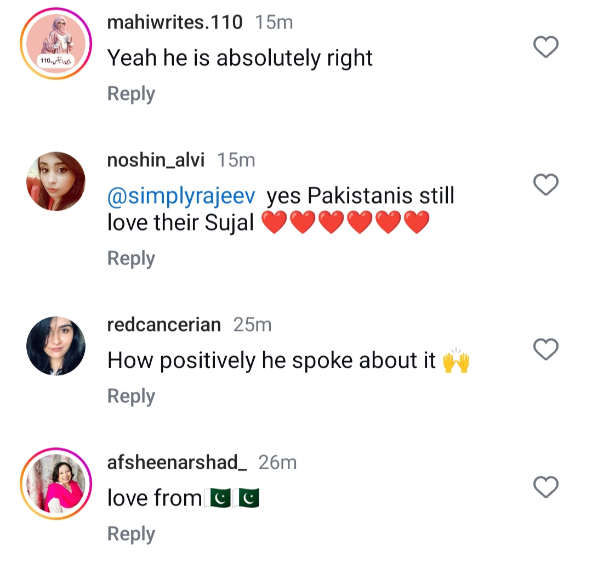Viewport: 592px width, 573px height.
Task: Reply to noshin_alvi's comment
Action: (x=130, y=258)
